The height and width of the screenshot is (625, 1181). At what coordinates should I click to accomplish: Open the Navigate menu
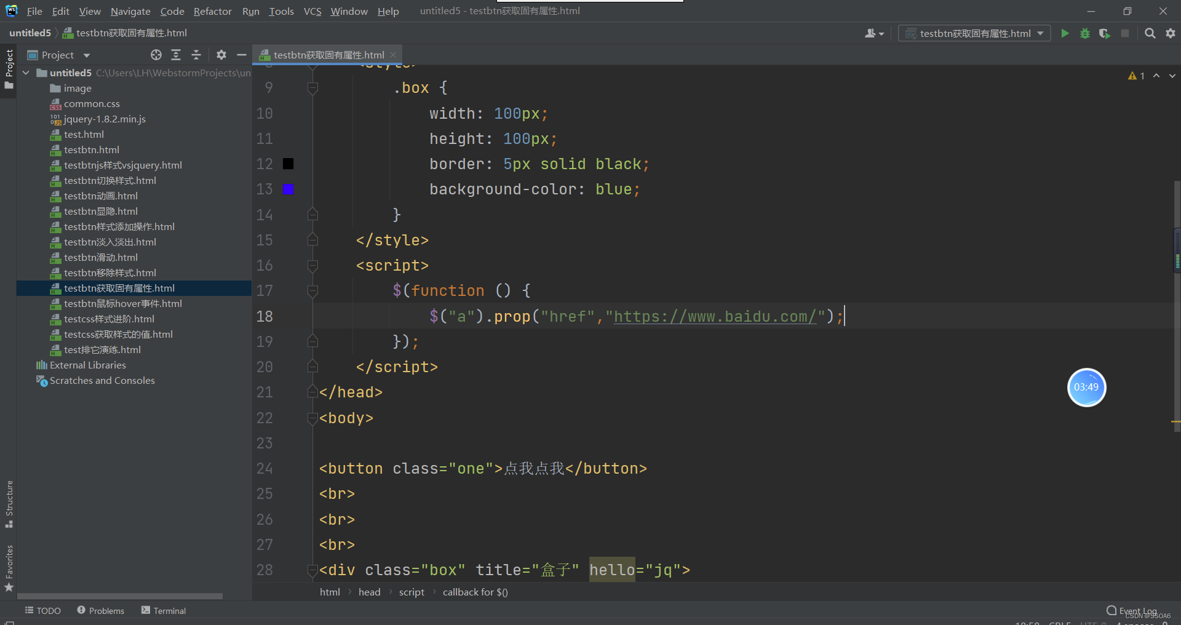[x=130, y=11]
